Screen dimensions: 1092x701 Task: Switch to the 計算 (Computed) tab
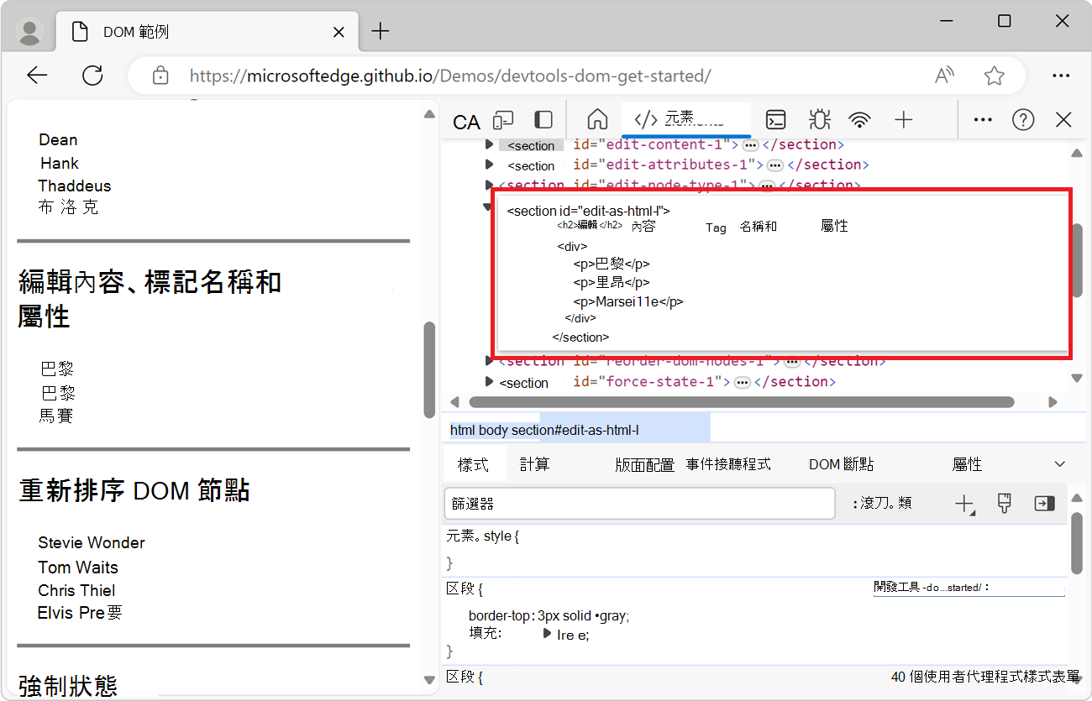pyautogui.click(x=536, y=463)
